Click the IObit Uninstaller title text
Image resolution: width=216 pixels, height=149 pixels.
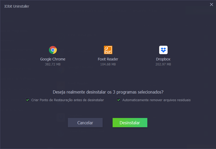[17, 6]
